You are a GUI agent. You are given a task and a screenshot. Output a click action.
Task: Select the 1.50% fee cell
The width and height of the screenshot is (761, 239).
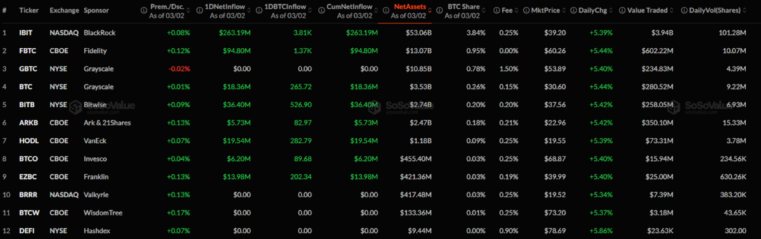(509, 68)
